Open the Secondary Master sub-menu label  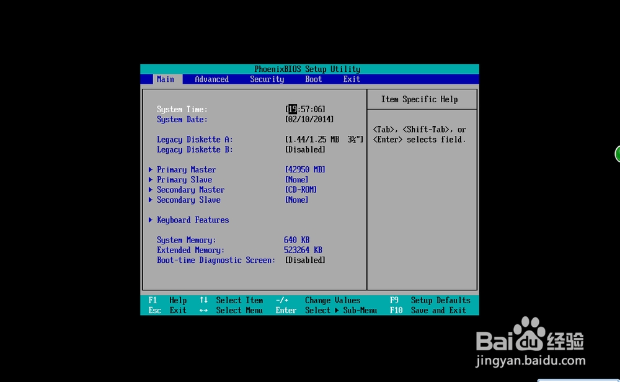point(190,190)
